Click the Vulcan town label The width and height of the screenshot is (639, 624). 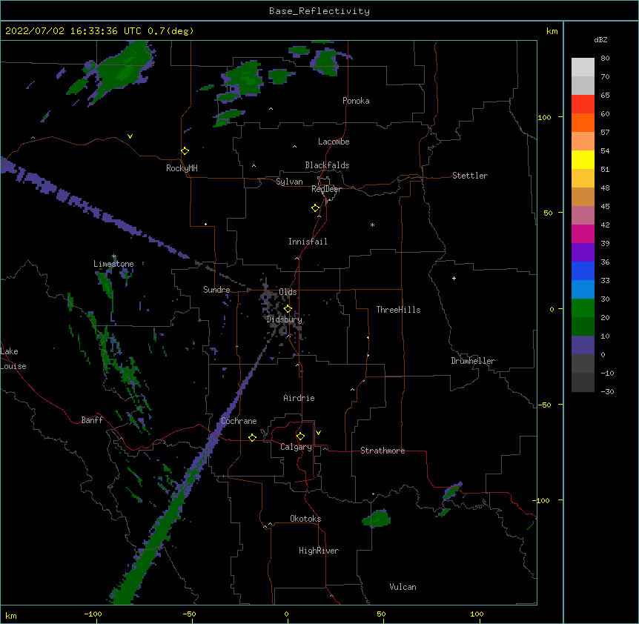point(403,587)
